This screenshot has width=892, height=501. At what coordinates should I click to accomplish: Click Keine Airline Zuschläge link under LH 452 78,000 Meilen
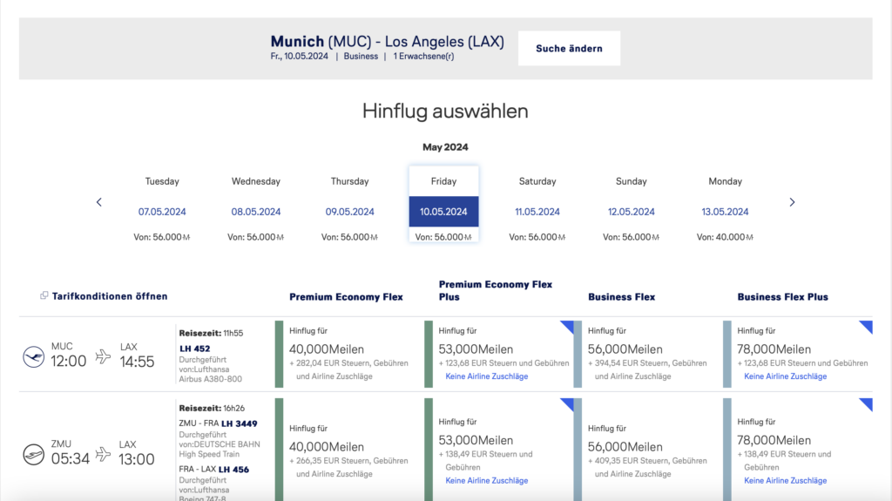785,377
